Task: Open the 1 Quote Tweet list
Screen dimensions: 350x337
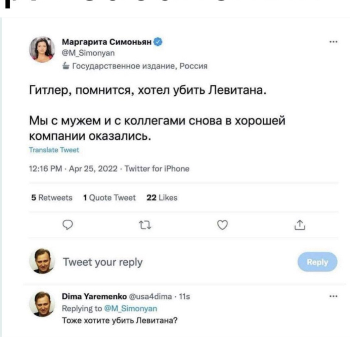Action: coord(109,198)
